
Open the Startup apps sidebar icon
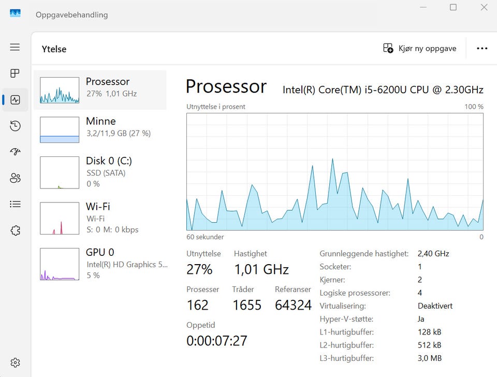[15, 152]
